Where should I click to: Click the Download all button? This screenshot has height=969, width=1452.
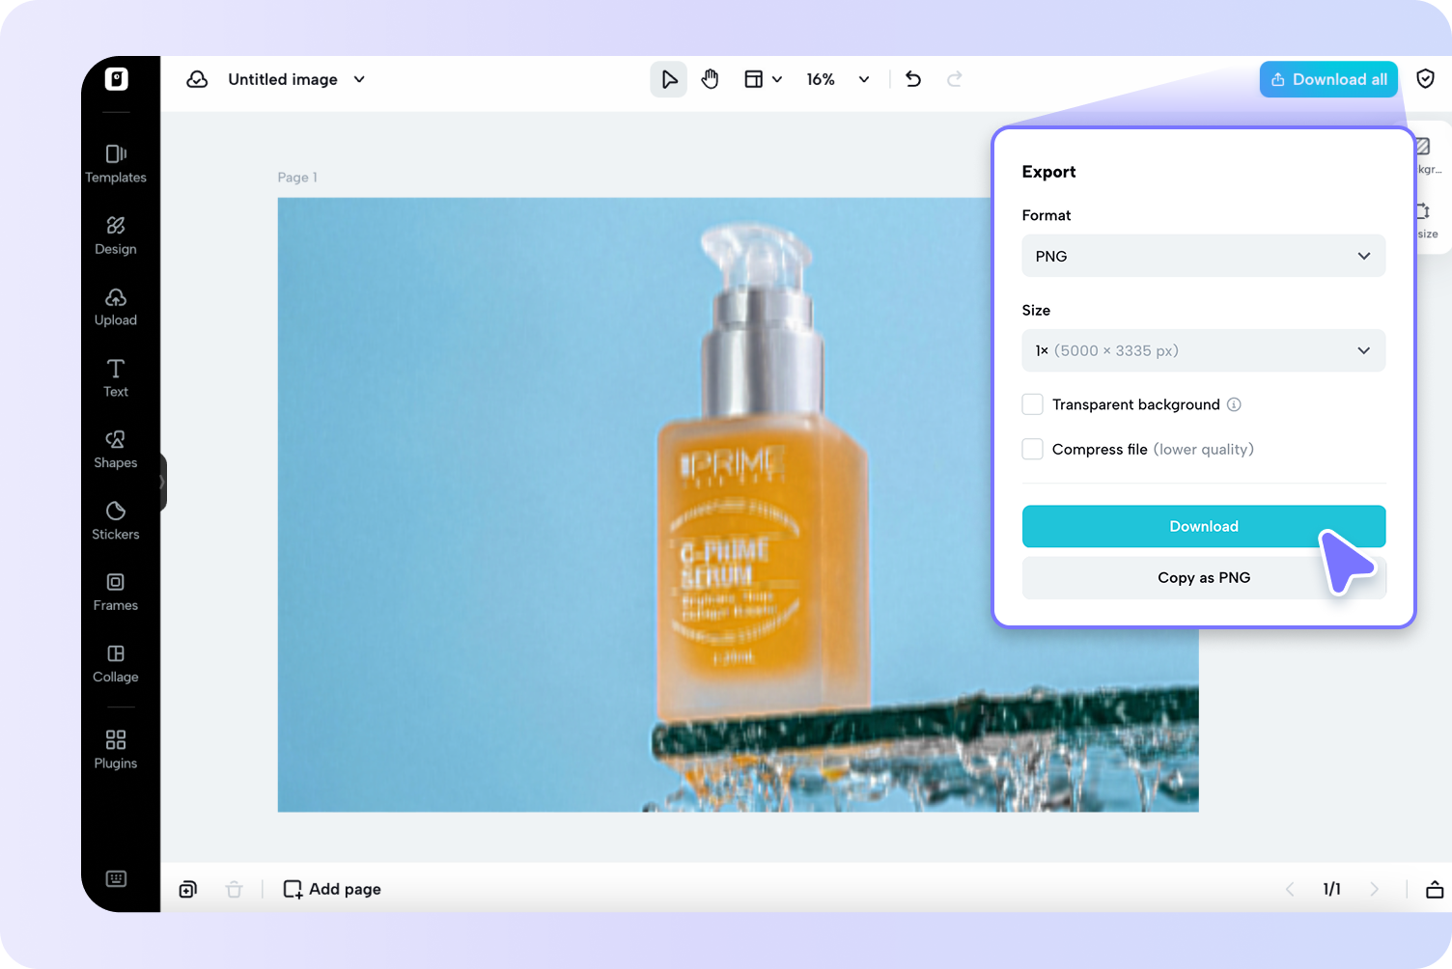pos(1328,79)
